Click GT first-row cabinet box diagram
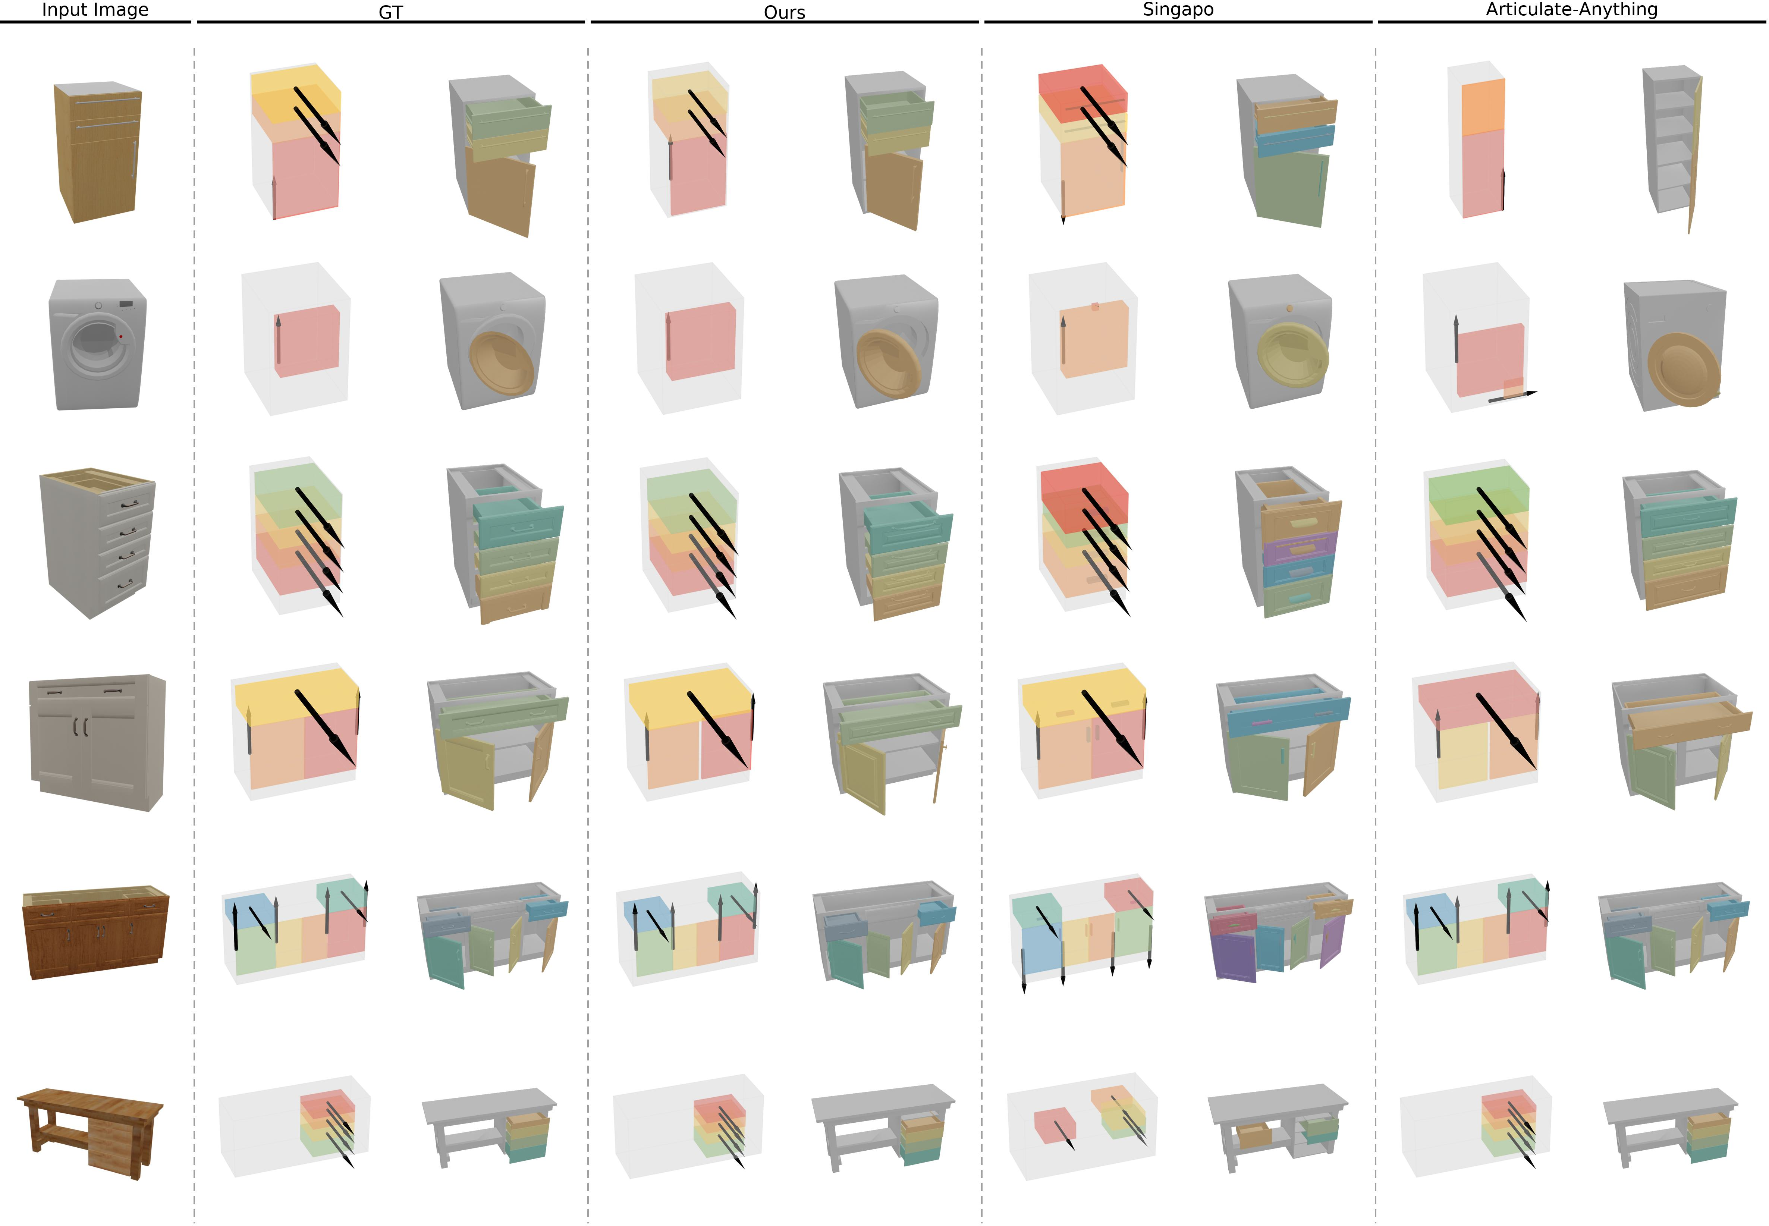Screen dimensions: 1769x1226 (x=296, y=142)
